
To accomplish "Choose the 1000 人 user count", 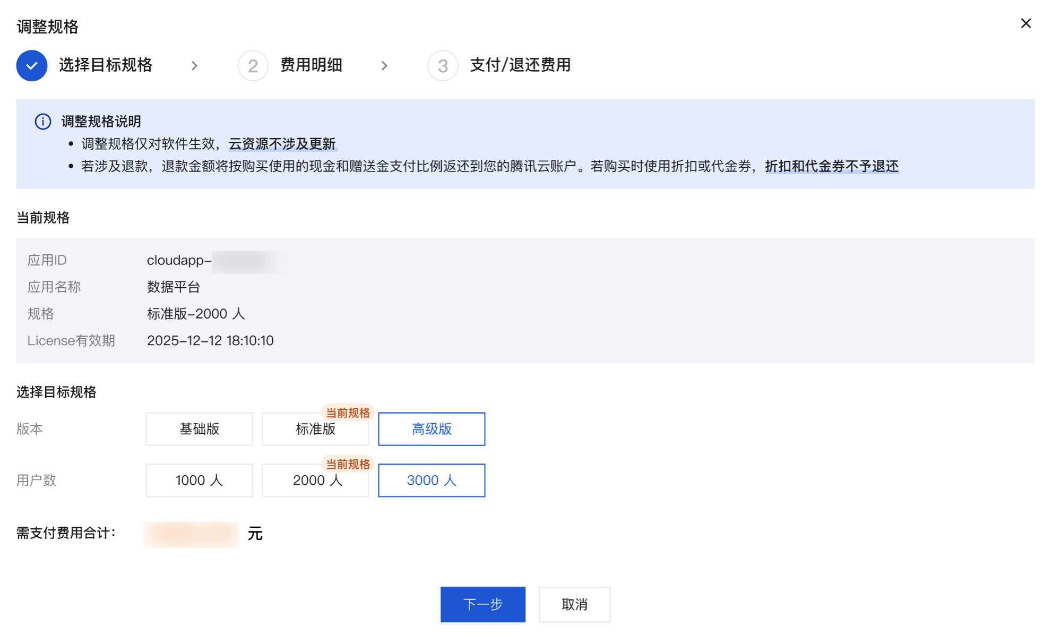I will (x=199, y=480).
